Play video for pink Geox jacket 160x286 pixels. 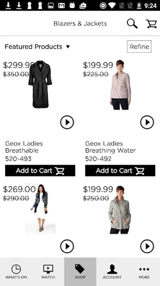click(147, 122)
